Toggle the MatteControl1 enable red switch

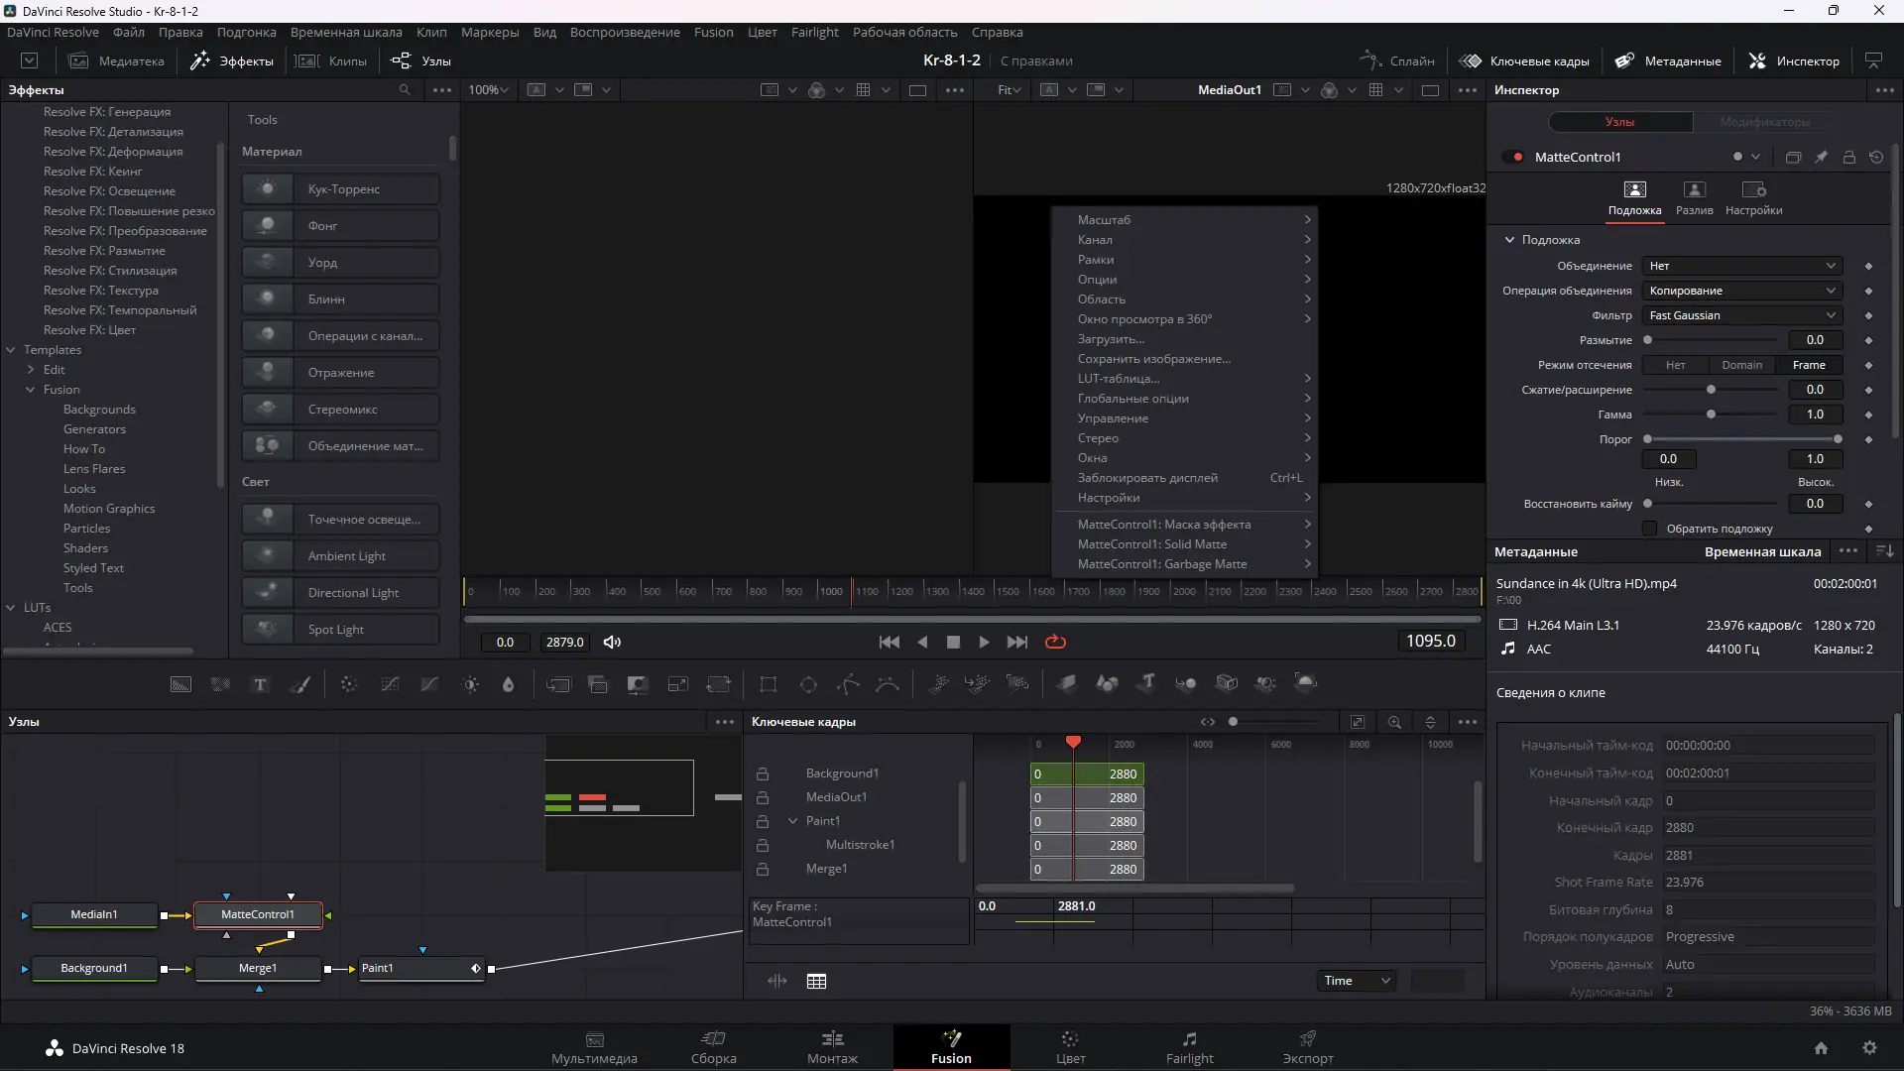tap(1513, 157)
